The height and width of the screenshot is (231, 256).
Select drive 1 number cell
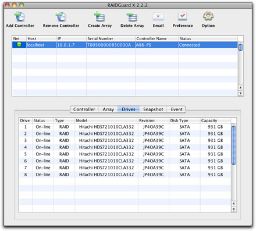click(x=26, y=127)
